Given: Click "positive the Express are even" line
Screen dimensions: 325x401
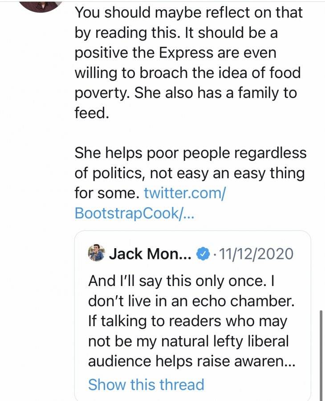Looking at the screenshot, I should (x=175, y=53).
